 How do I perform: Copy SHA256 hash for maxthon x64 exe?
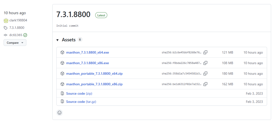pos(205,52)
